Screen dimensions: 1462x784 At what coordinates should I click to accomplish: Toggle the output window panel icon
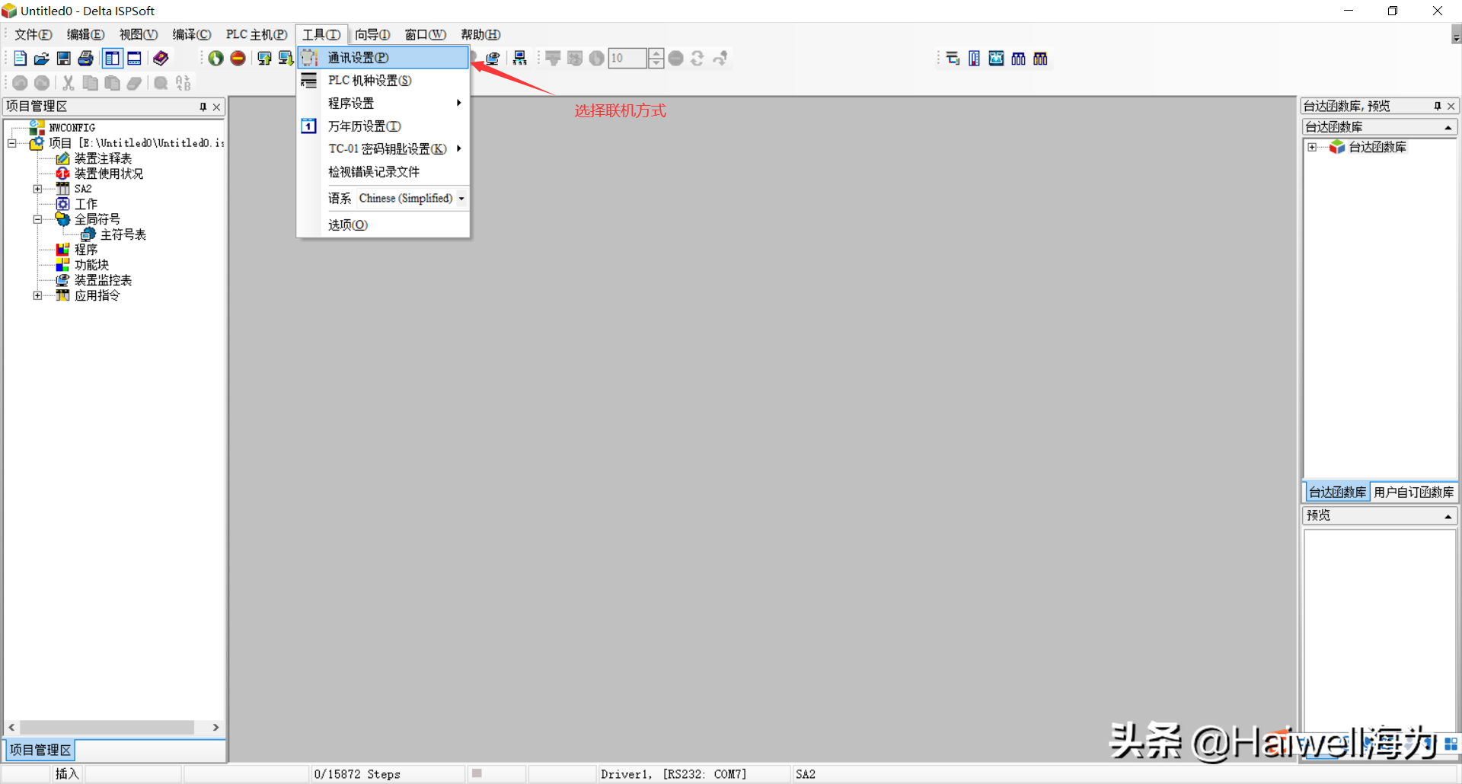(x=134, y=59)
